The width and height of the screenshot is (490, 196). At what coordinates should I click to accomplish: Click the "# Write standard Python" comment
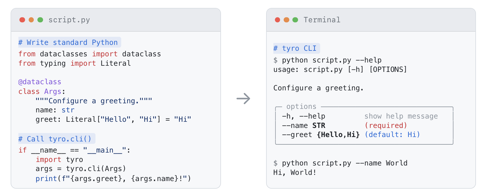click(69, 42)
